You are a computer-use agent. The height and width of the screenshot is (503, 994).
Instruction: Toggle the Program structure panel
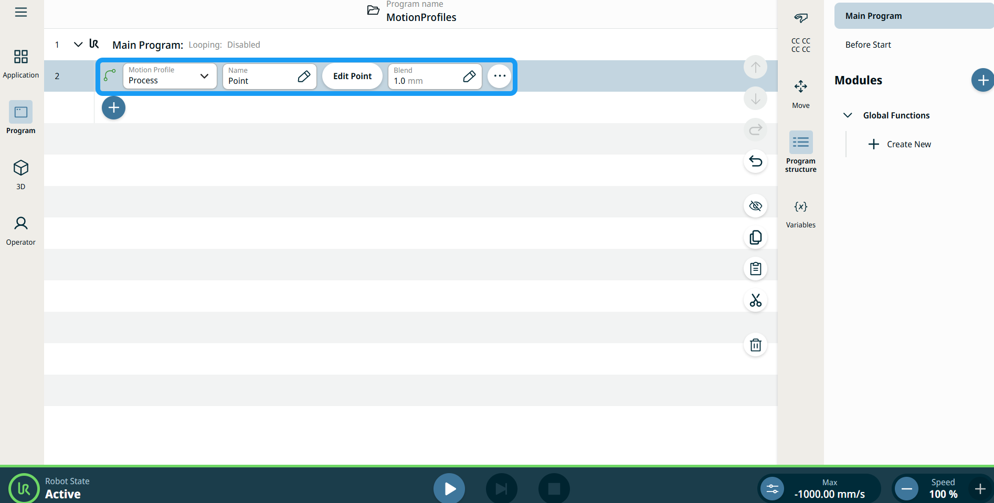pyautogui.click(x=800, y=151)
